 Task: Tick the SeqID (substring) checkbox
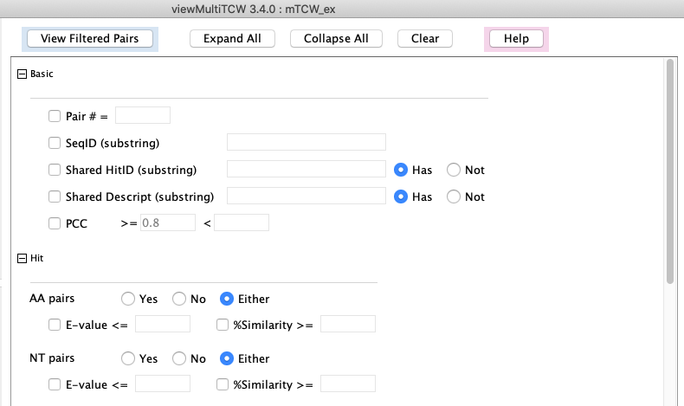click(55, 143)
